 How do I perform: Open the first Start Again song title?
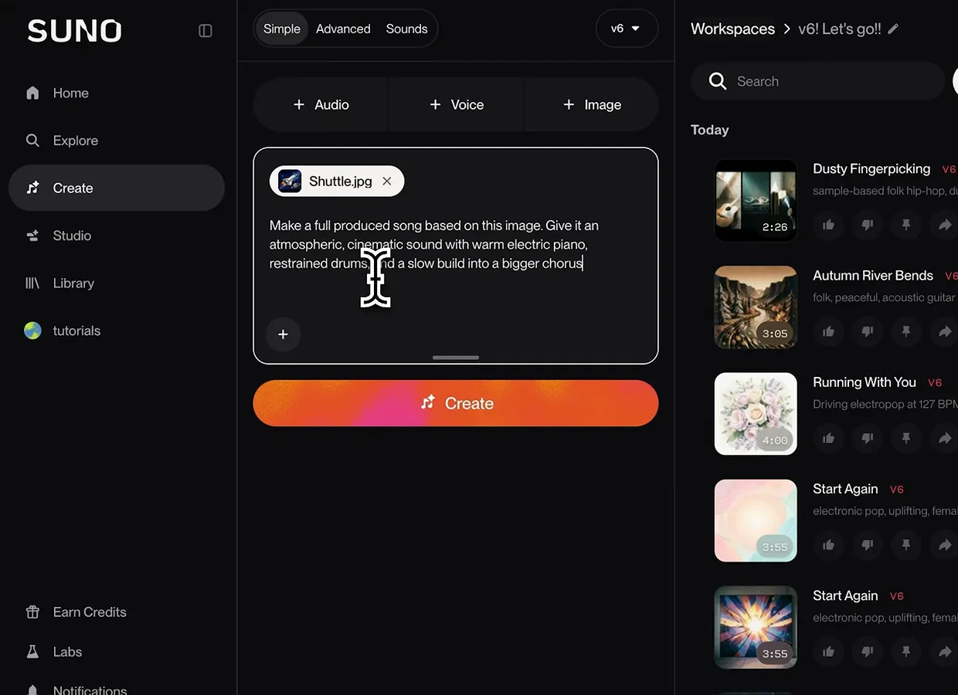tap(845, 489)
